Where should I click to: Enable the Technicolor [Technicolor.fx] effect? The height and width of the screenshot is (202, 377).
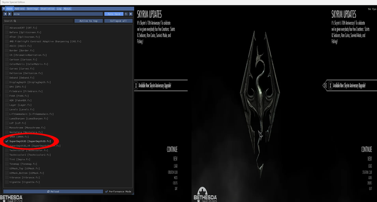coord(7,150)
